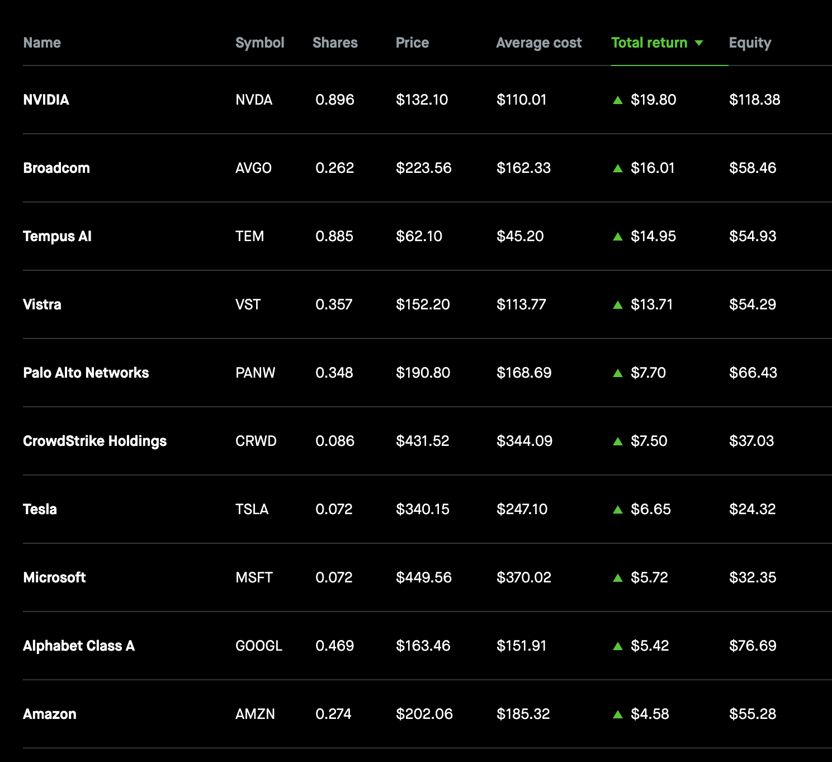Click Microsoft average cost $370.02
The height and width of the screenshot is (762, 832).
524,577
